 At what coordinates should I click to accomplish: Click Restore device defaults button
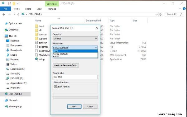(66, 65)
